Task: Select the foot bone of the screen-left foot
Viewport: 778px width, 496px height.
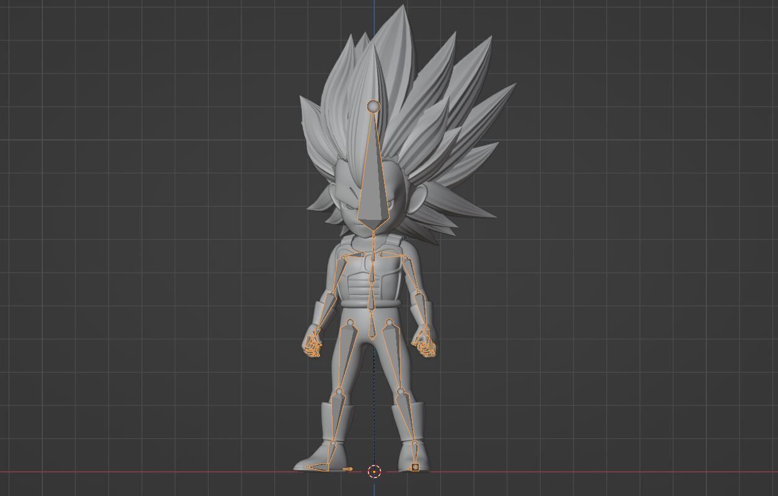Action: tap(320, 466)
